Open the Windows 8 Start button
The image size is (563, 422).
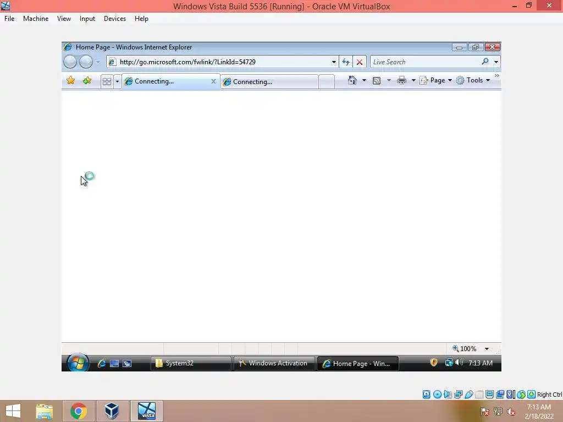coord(13,411)
